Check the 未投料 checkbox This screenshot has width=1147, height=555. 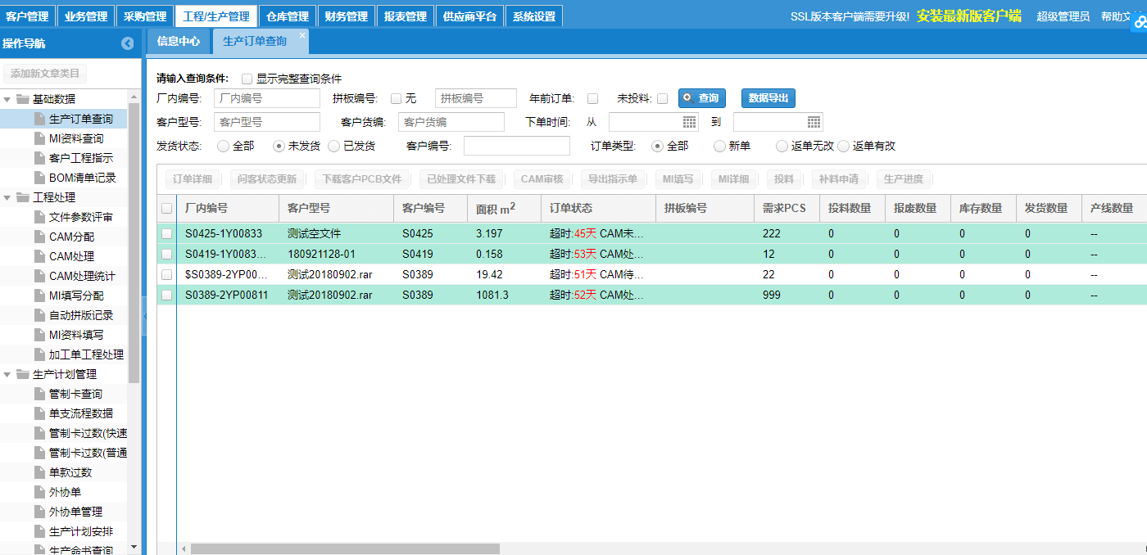(x=660, y=97)
